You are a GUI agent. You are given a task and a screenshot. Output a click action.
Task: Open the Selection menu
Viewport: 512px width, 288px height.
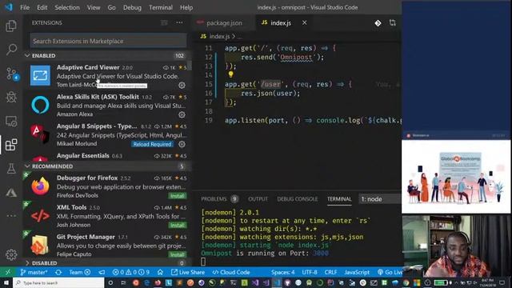[67, 7]
